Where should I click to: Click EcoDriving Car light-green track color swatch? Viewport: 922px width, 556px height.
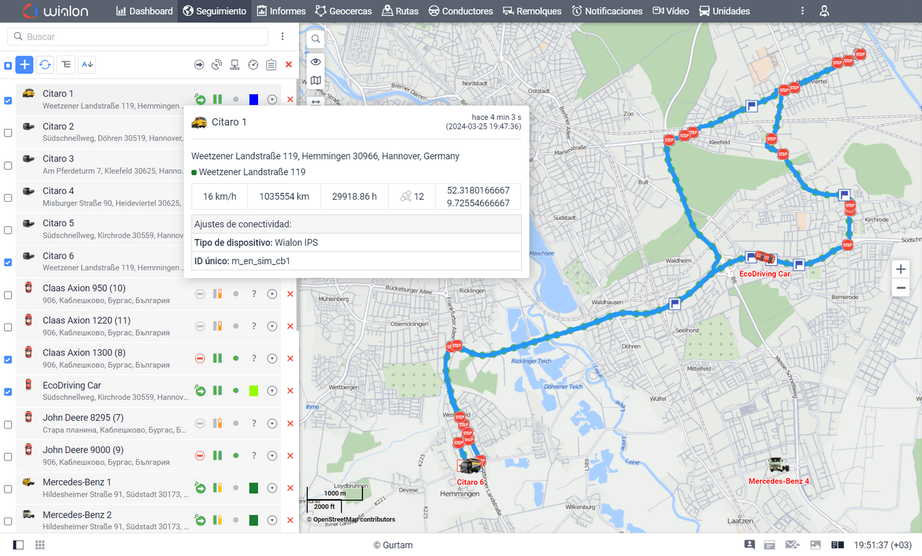point(254,391)
